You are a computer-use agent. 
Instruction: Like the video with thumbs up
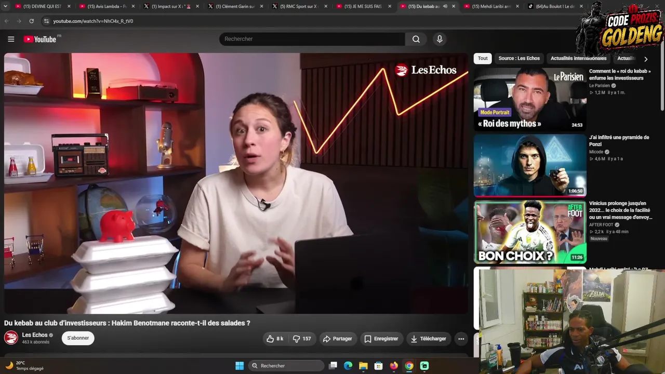click(x=275, y=339)
